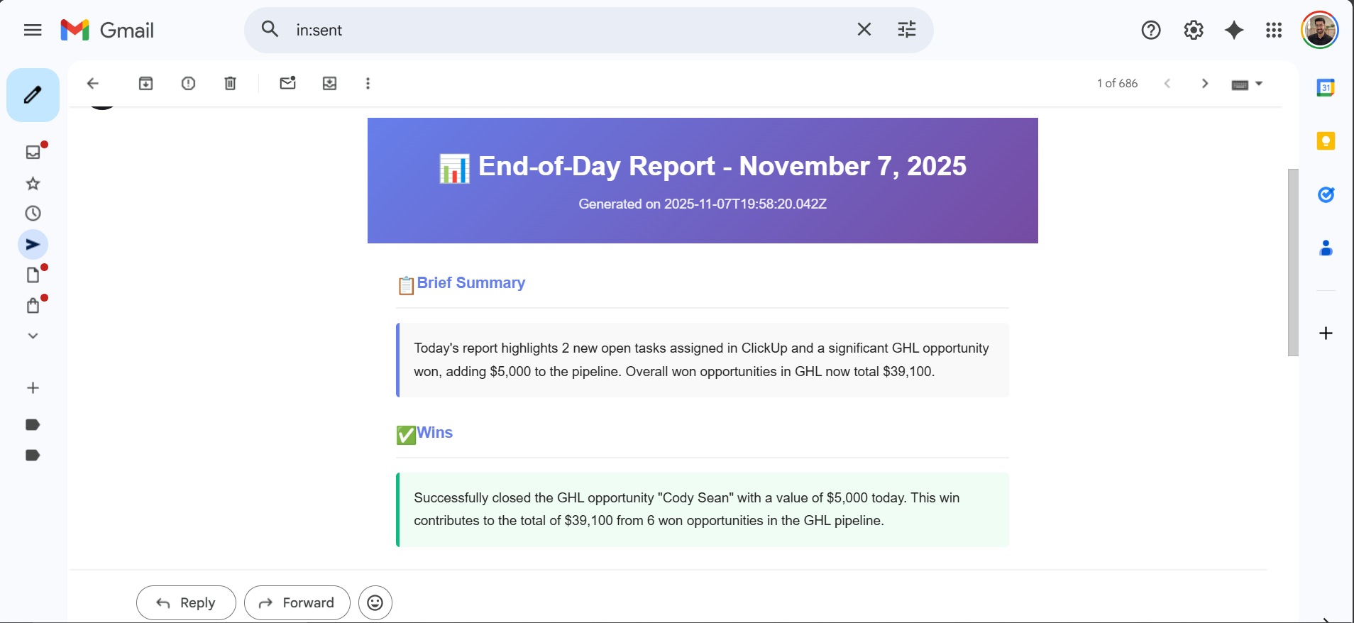Open the main menu hamburger icon
This screenshot has width=1354, height=623.
coord(33,30)
